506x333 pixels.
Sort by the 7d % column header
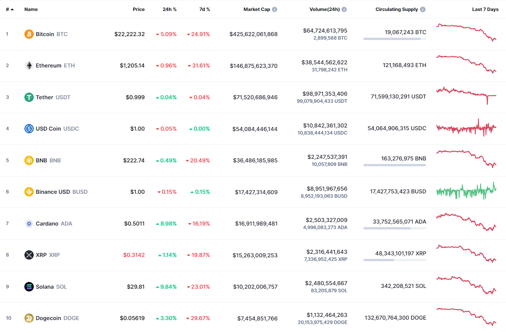click(x=204, y=9)
